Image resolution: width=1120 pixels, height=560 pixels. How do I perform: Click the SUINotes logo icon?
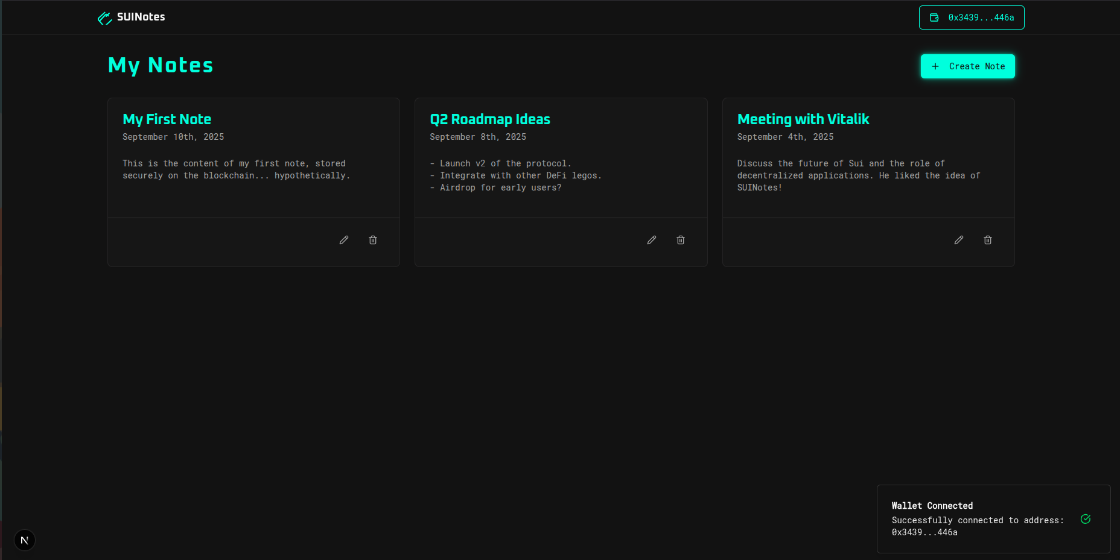(104, 18)
